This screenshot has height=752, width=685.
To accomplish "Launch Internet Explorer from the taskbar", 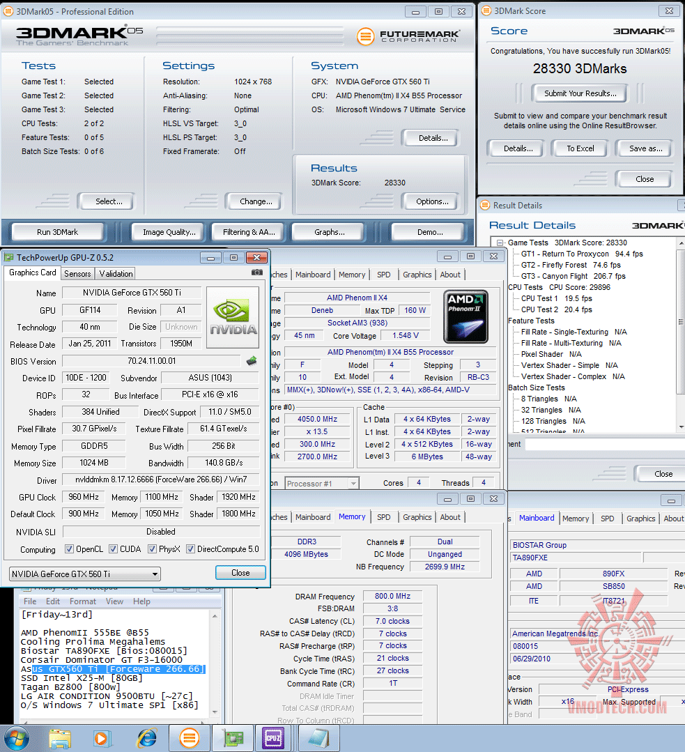I will coord(147,739).
